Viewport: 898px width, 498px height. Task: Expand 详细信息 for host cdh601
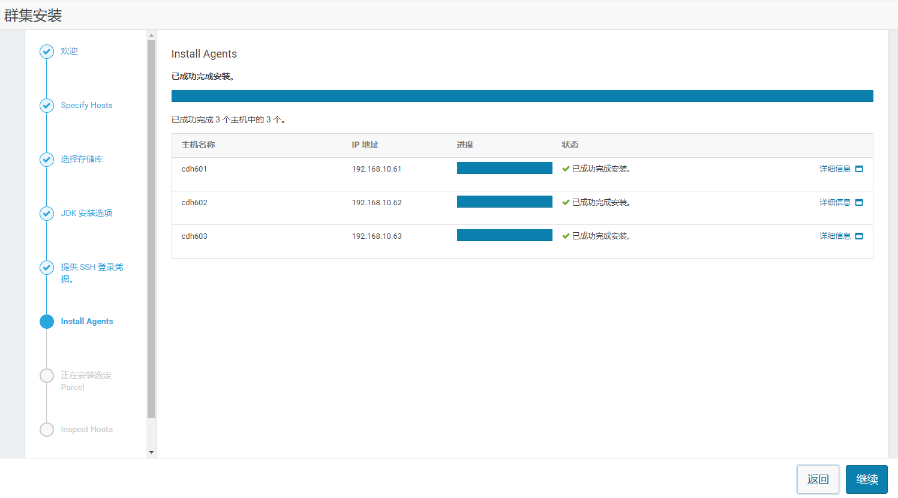click(835, 169)
